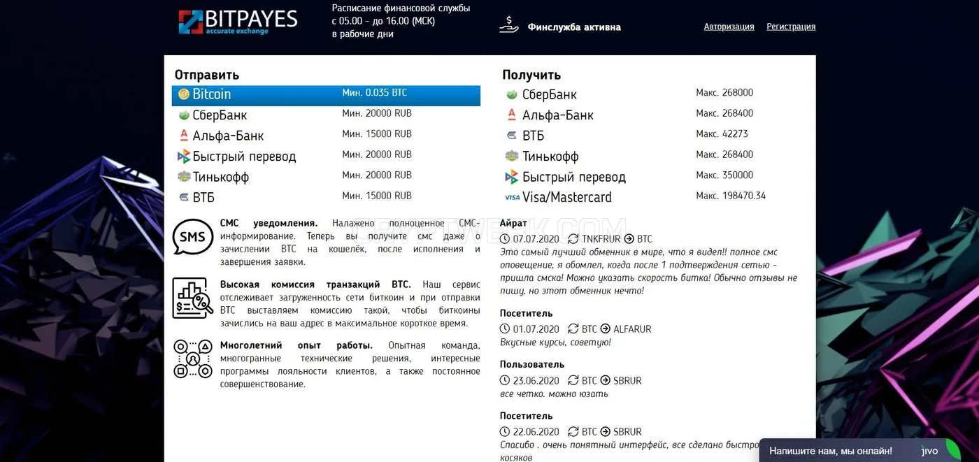This screenshot has height=462, width=979.
Task: Click the Получить heading
Action: point(531,75)
